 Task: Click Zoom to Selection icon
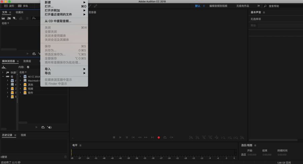(236, 138)
